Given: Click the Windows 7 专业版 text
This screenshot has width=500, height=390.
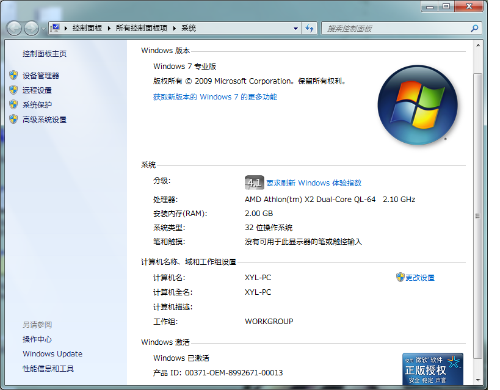Looking at the screenshot, I should coord(184,67).
